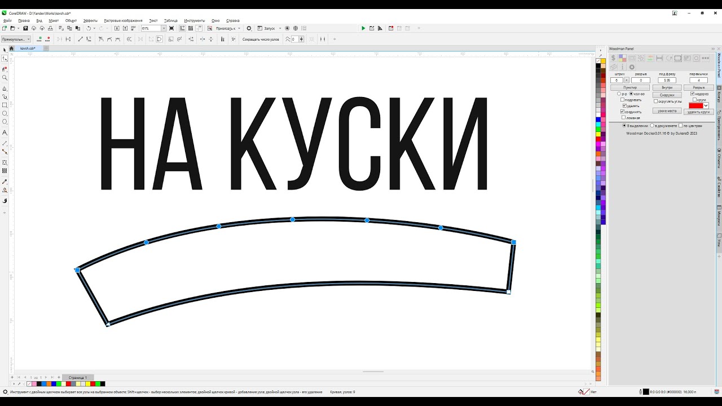The height and width of the screenshot is (406, 722).
Task: Click the three dots icon in Woodman Panel
Action: pos(706,58)
